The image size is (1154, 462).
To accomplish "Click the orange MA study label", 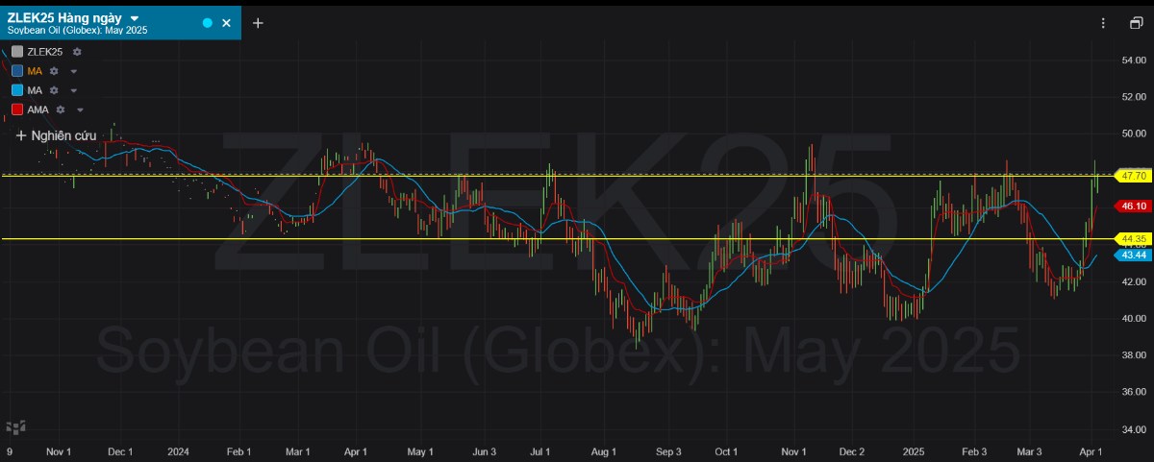I will pyautogui.click(x=35, y=71).
